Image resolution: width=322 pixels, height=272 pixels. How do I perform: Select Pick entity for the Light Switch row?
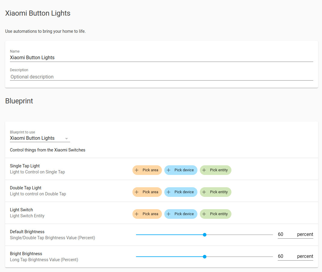pos(215,214)
